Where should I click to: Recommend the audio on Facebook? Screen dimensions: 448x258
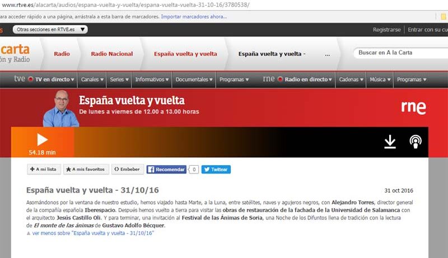coord(166,170)
